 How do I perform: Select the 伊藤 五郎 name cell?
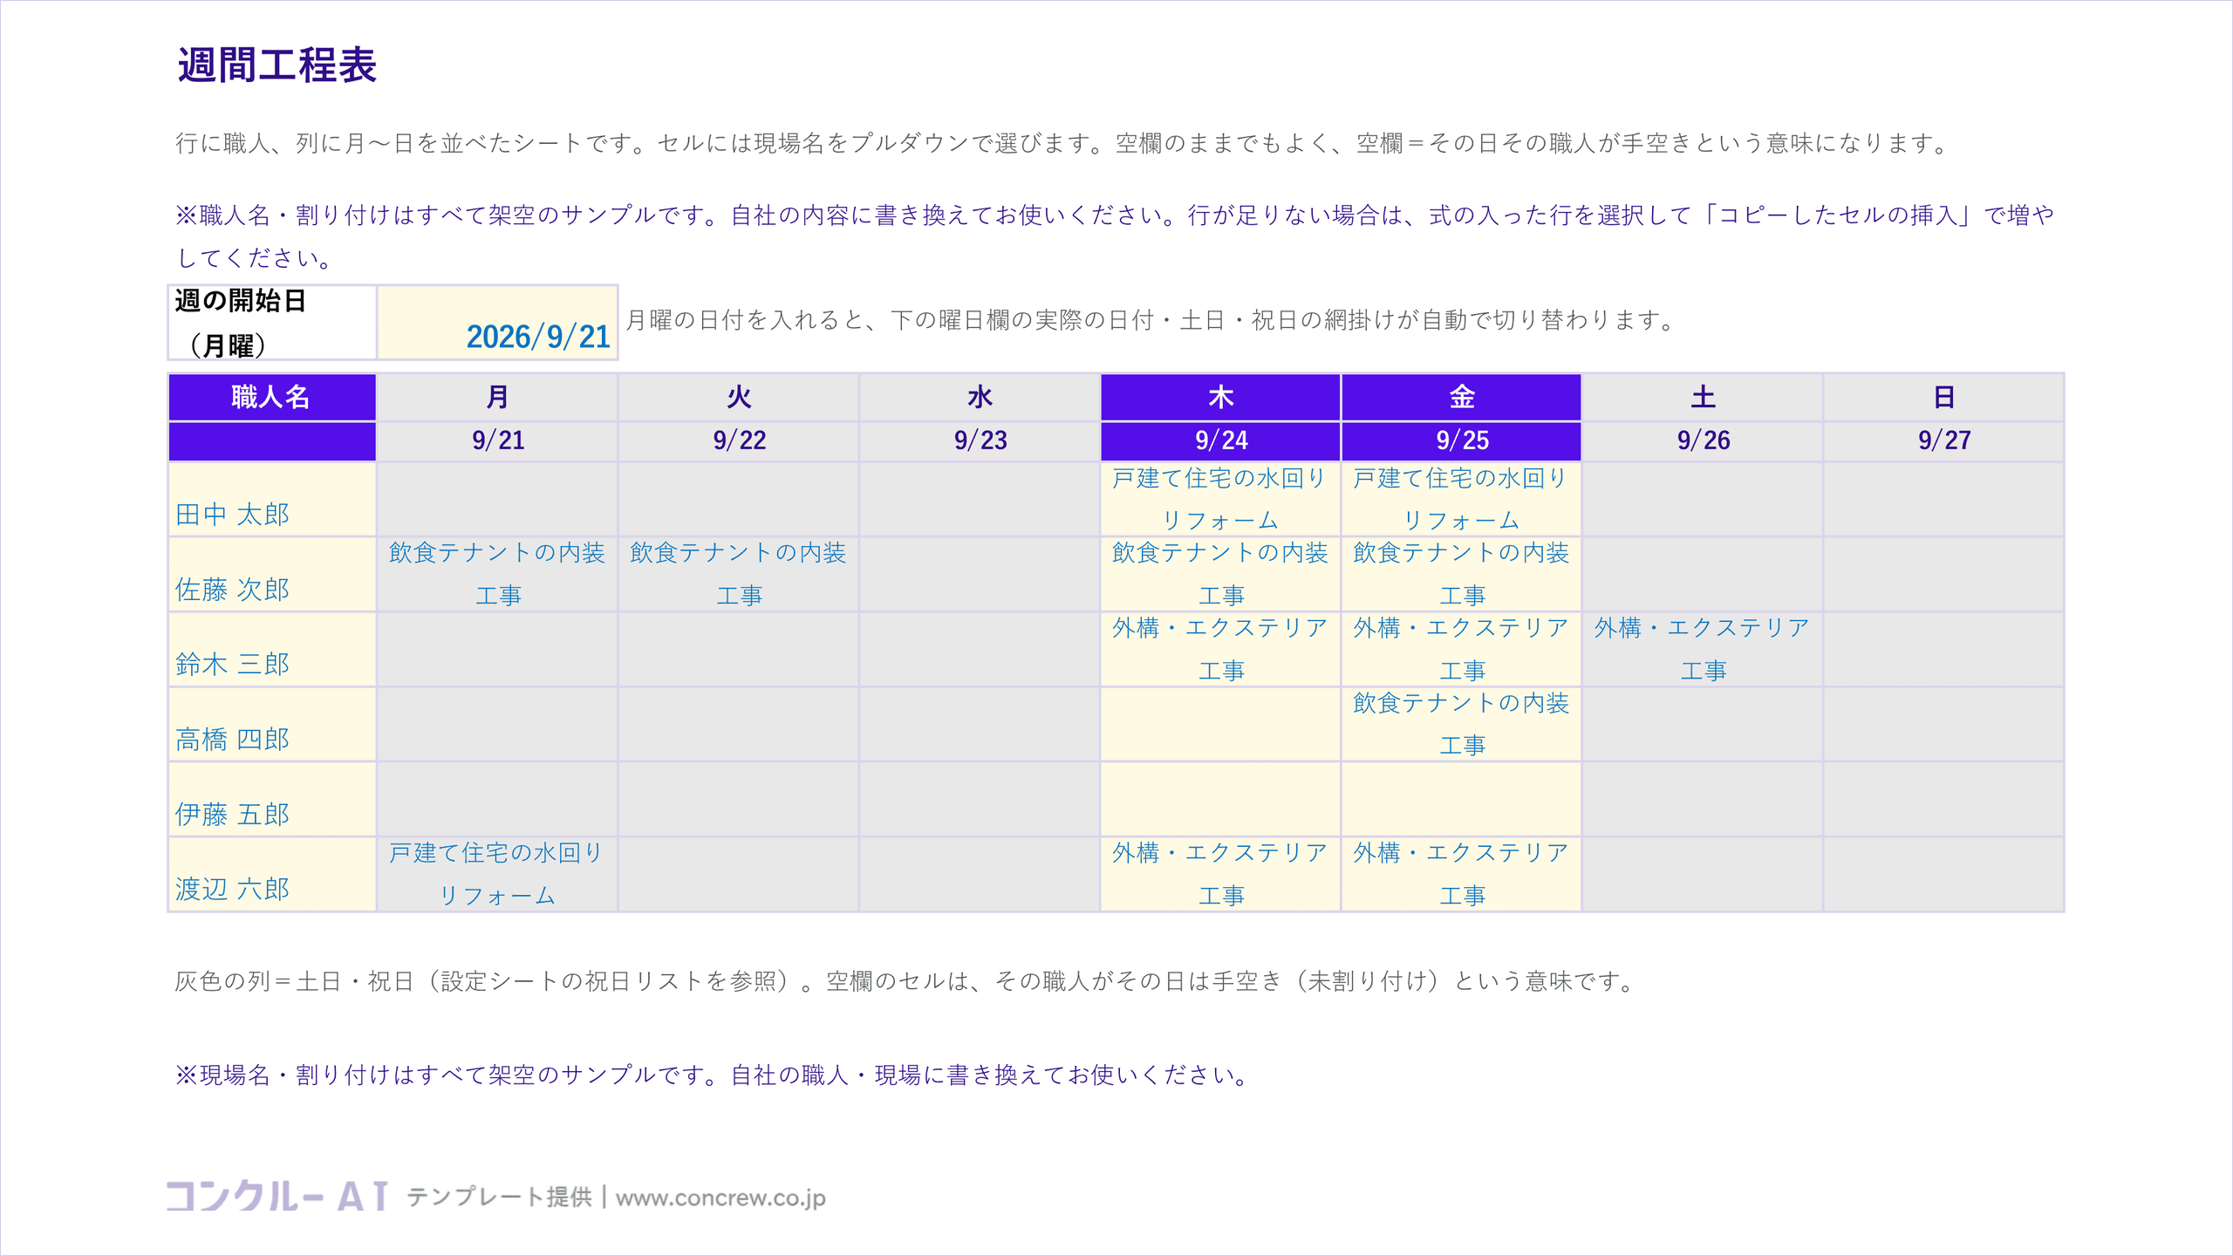[x=271, y=799]
